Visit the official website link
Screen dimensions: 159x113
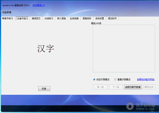click(145, 79)
